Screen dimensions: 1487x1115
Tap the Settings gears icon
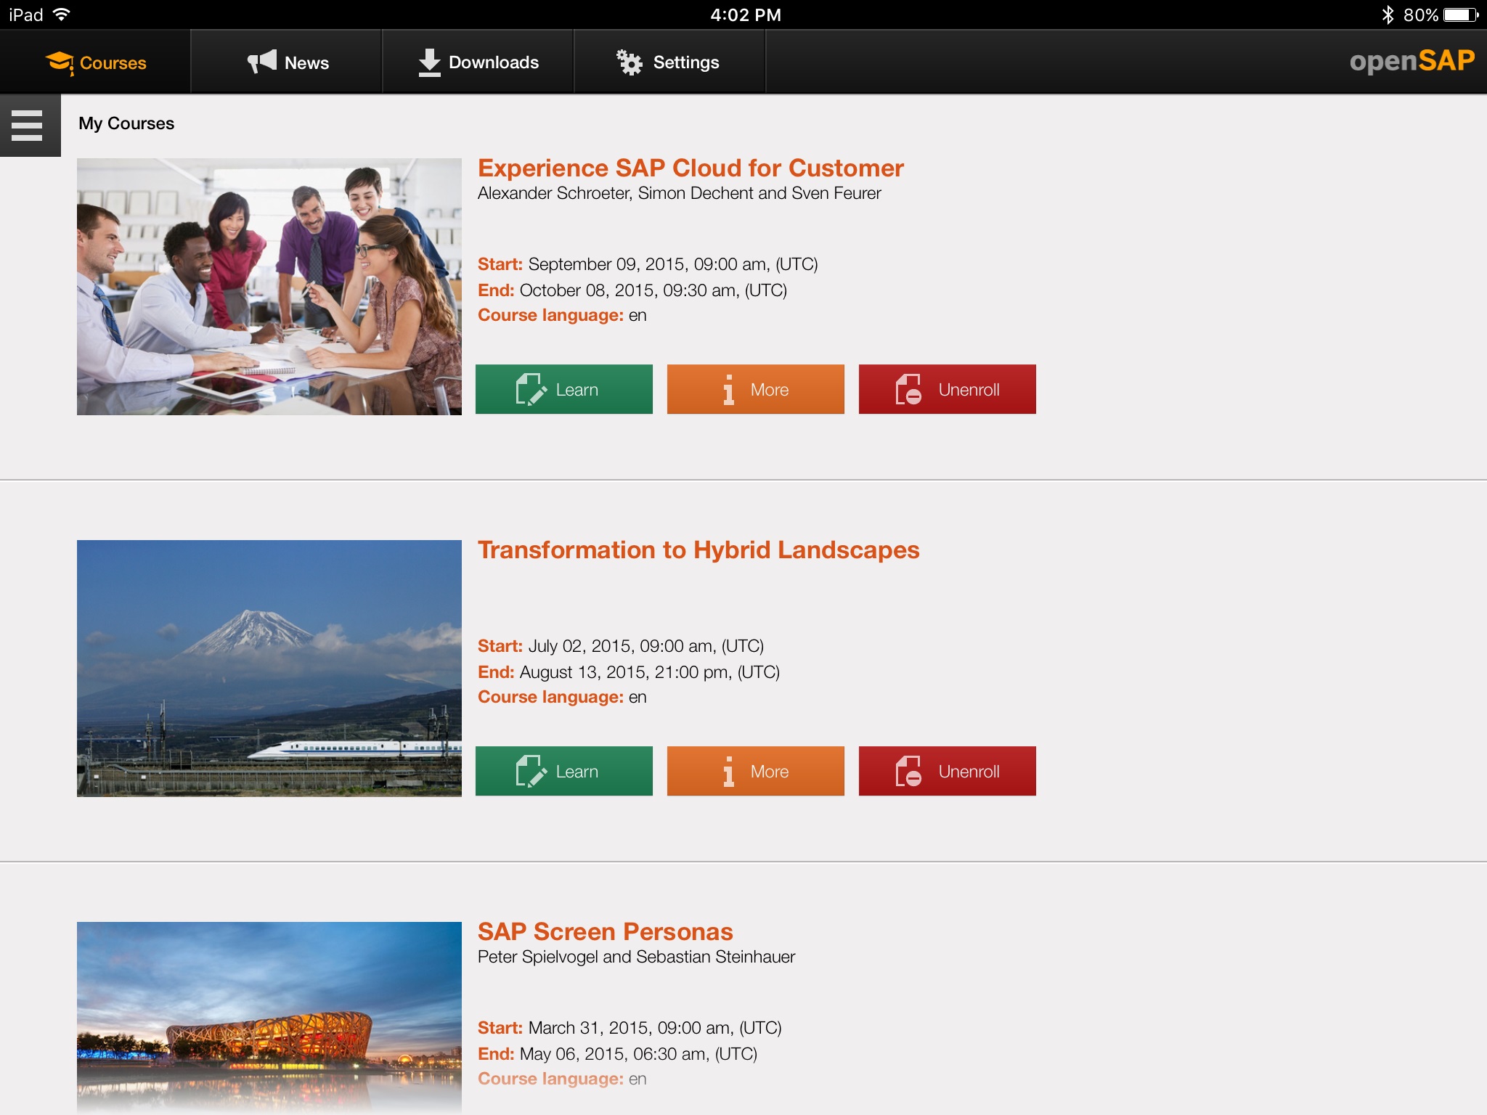coord(630,62)
